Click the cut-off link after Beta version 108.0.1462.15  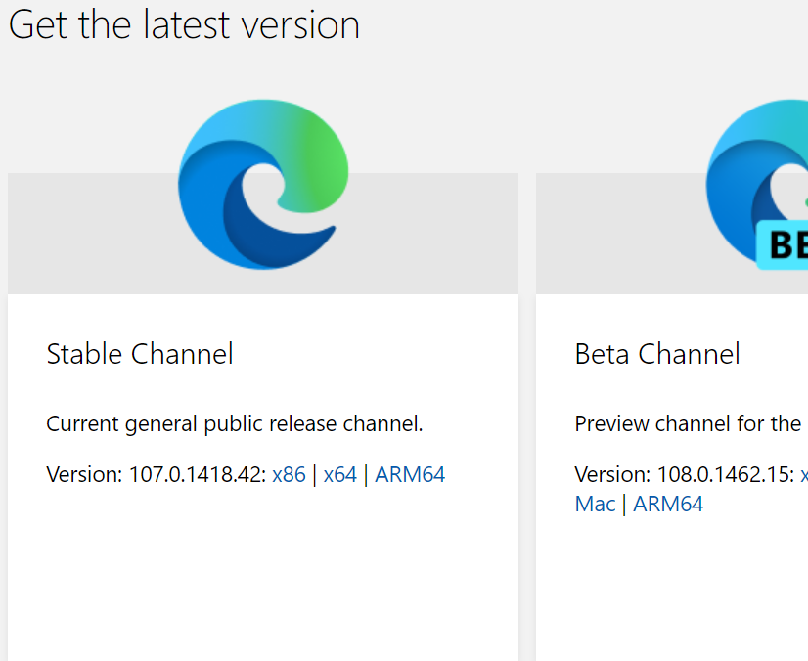click(x=803, y=475)
